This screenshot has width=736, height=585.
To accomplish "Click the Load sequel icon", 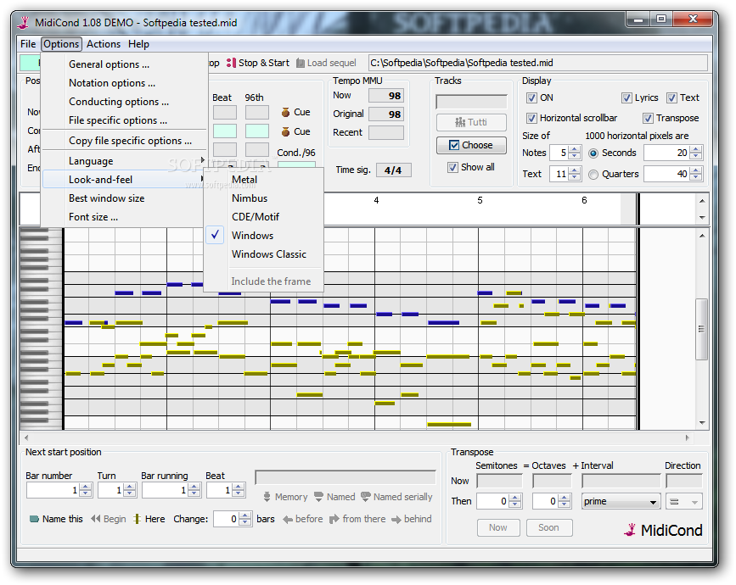I will (301, 63).
